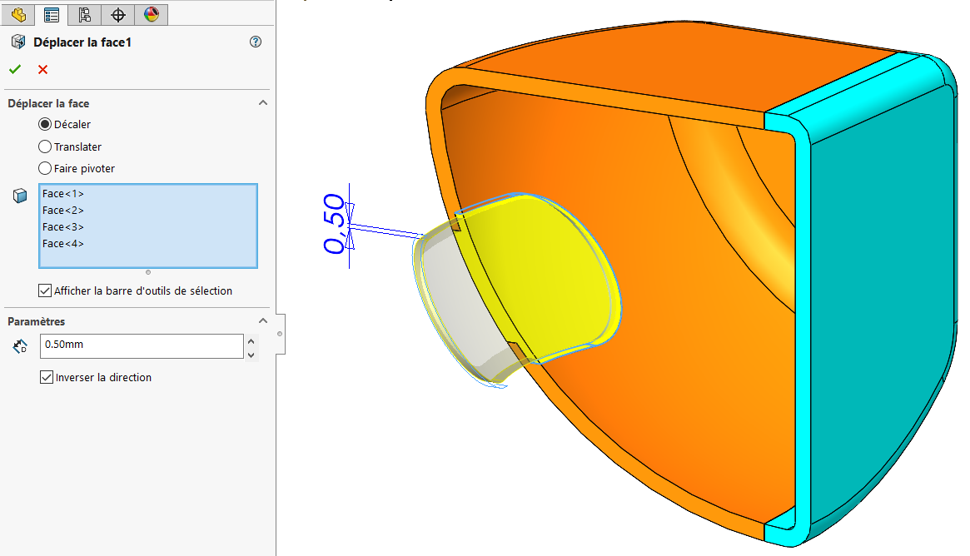Click the distance icon beside 0.50mm field

pos(20,346)
